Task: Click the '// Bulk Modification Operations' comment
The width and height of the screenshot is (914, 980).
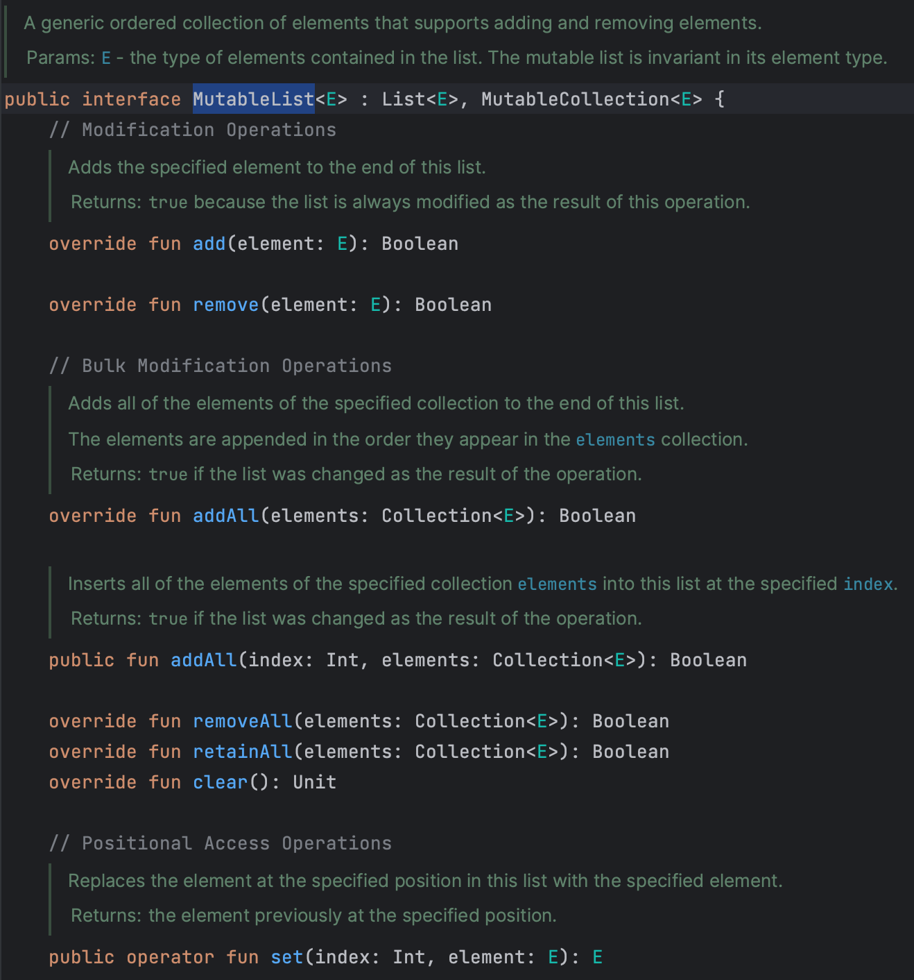Action: (x=221, y=366)
